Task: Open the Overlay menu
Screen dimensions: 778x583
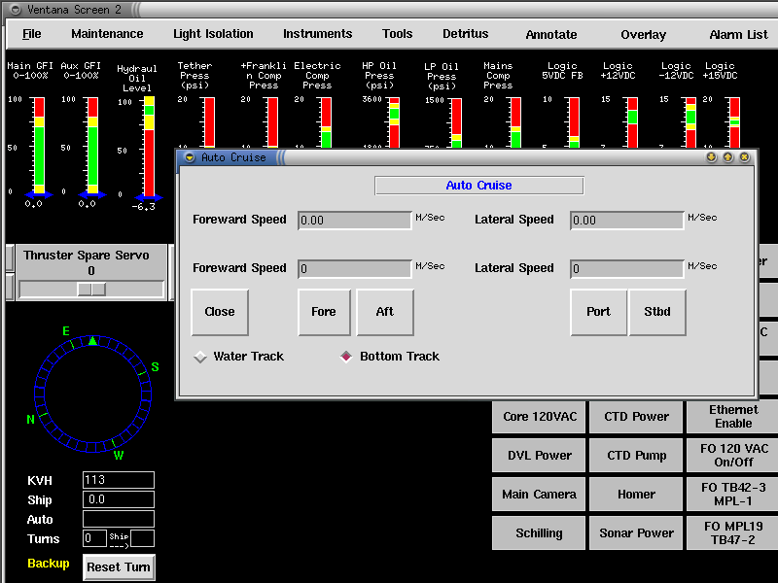Action: click(x=643, y=35)
